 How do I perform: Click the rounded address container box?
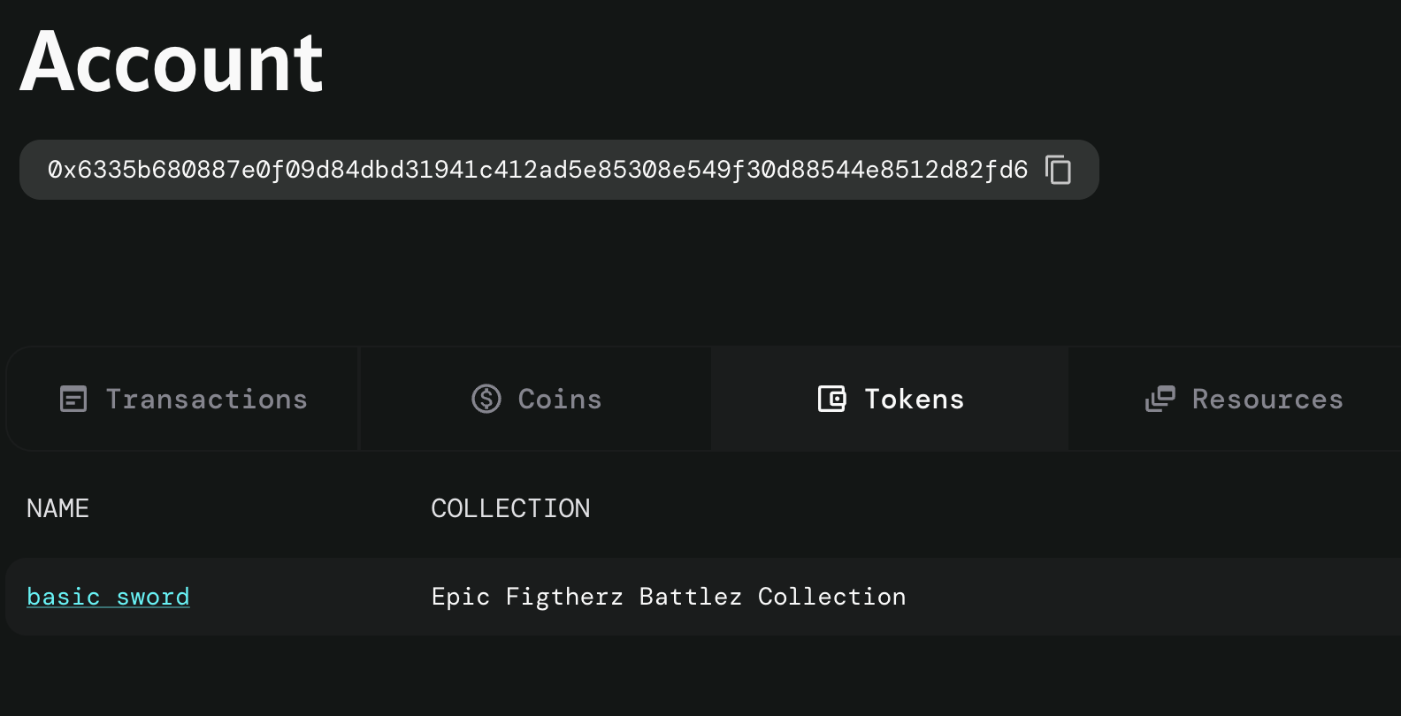click(559, 170)
